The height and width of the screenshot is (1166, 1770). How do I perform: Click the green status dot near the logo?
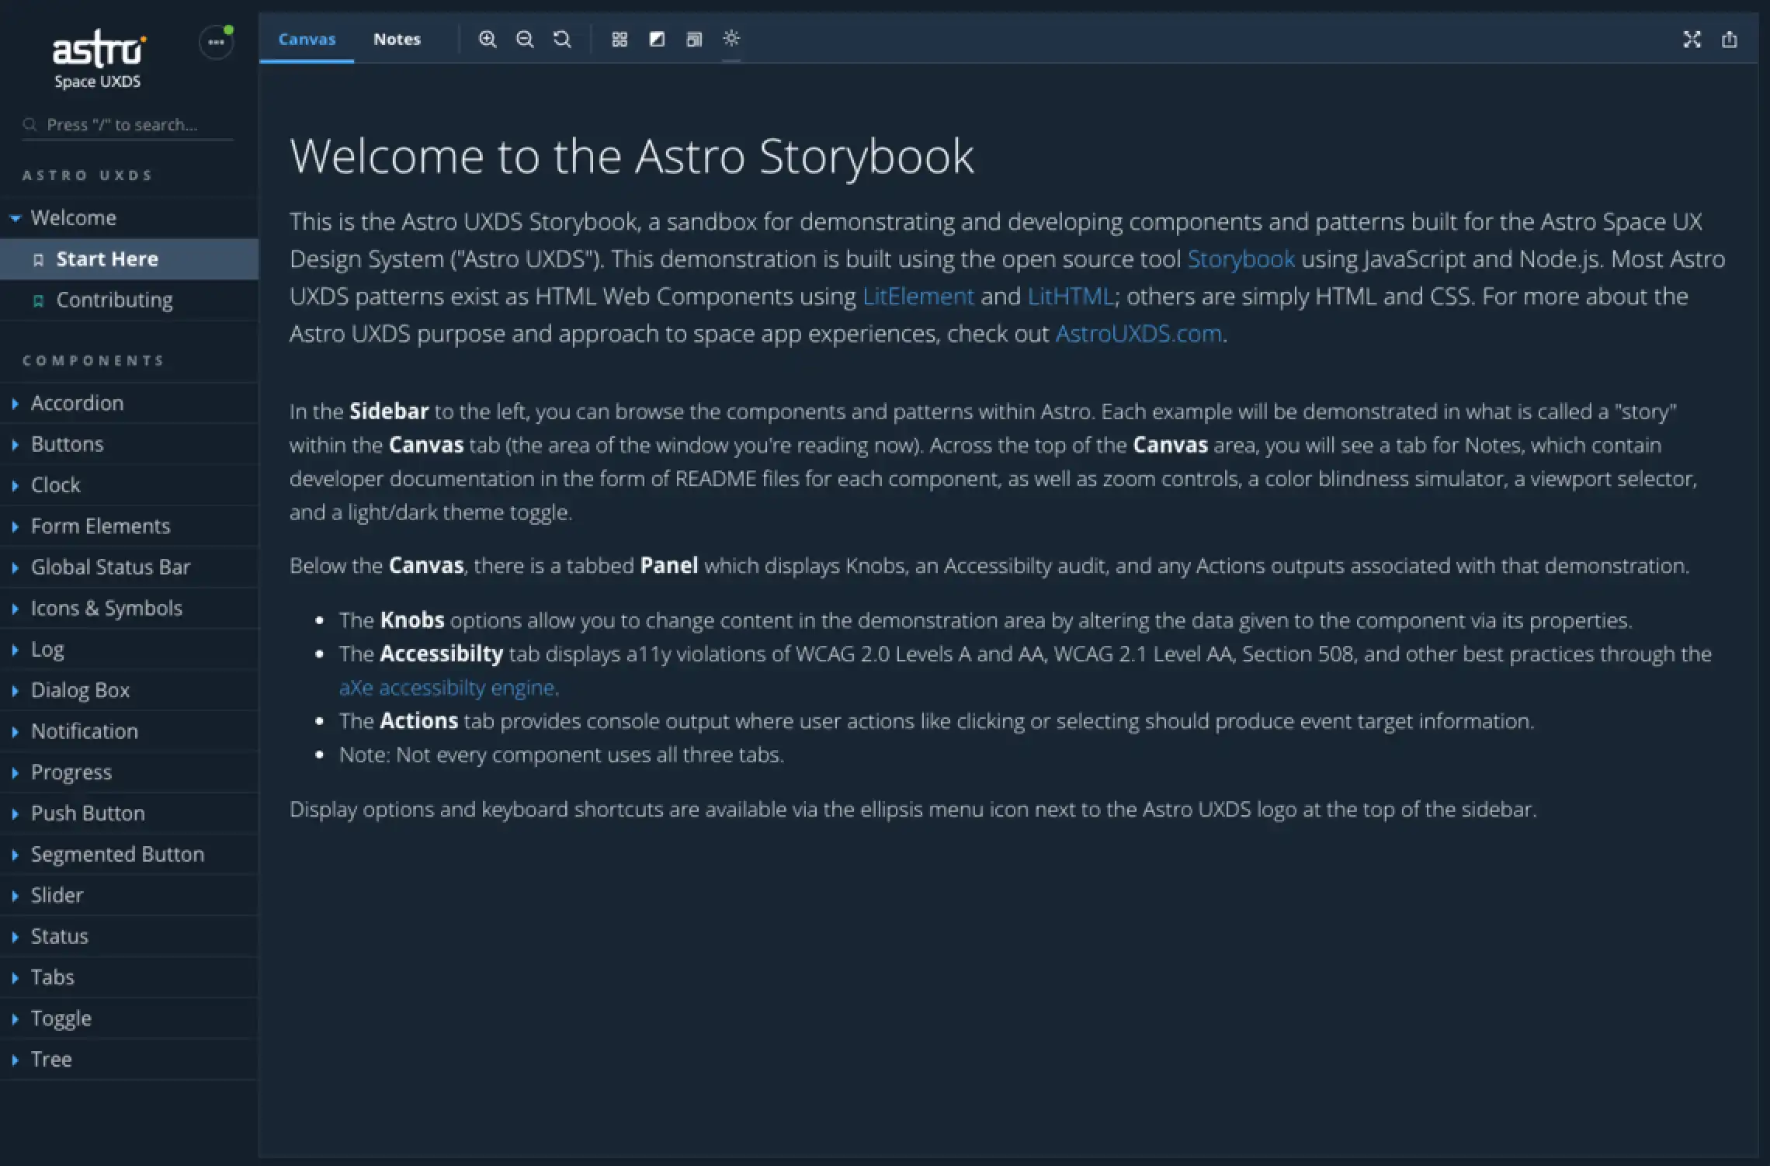click(x=229, y=29)
